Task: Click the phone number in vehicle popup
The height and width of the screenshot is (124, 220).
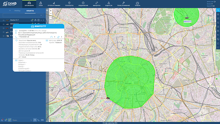Action: [x=24, y=37]
